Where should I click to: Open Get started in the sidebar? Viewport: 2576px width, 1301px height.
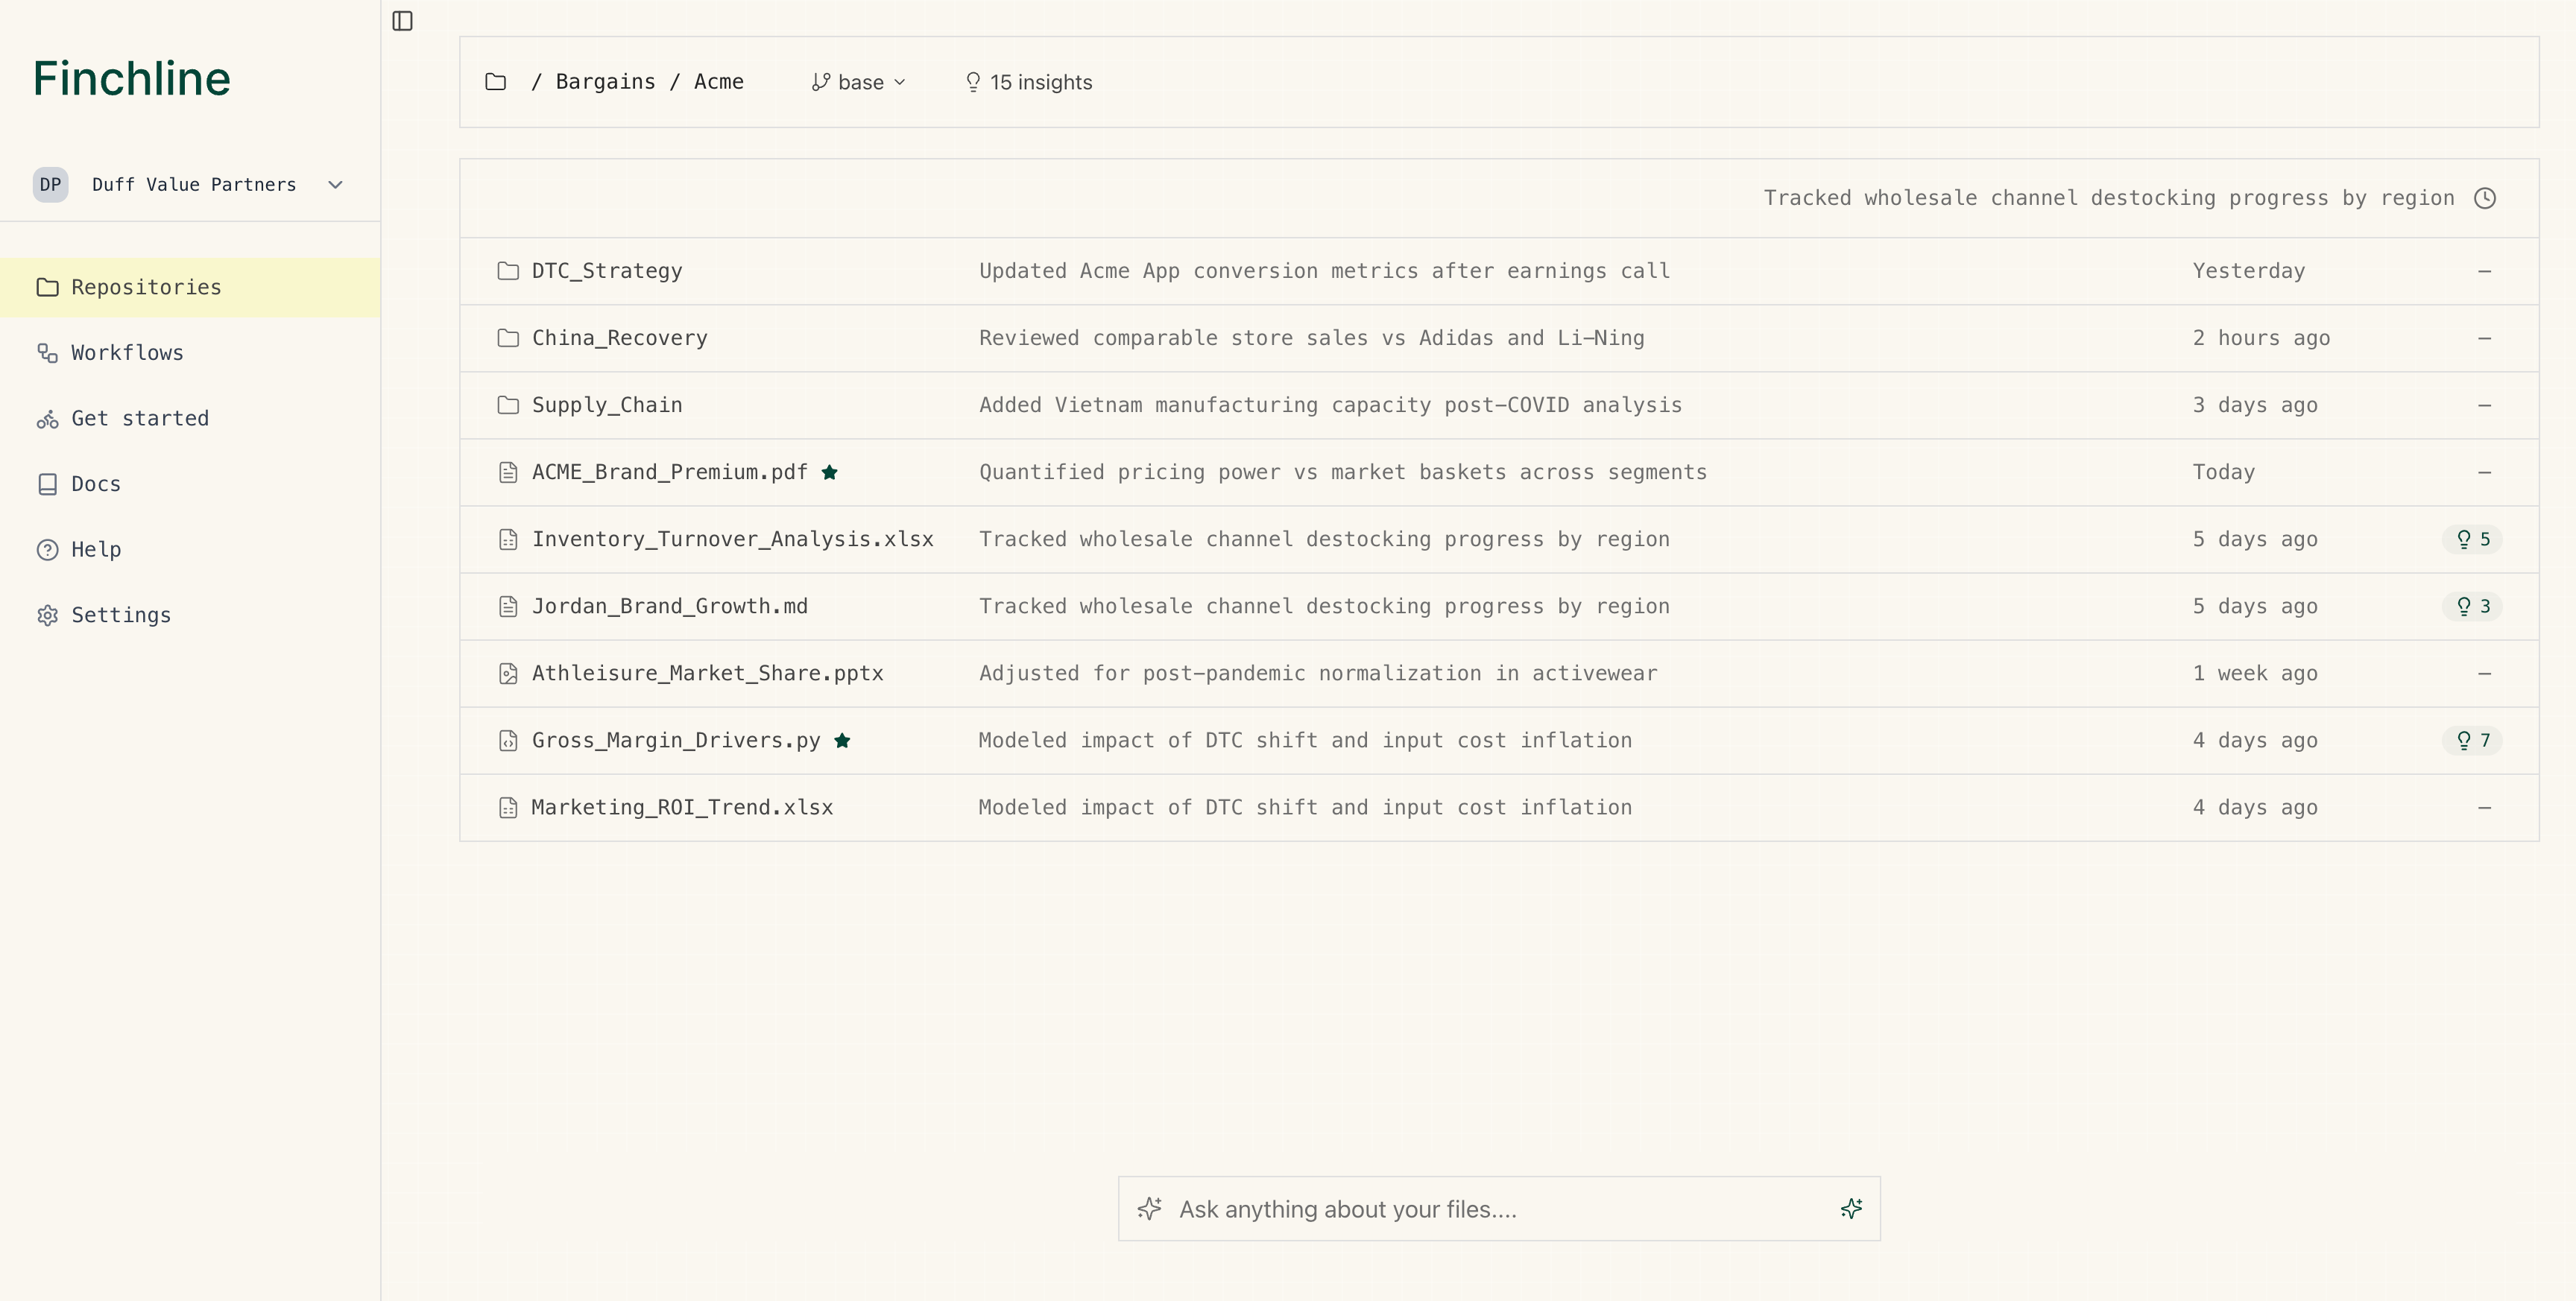click(x=190, y=418)
